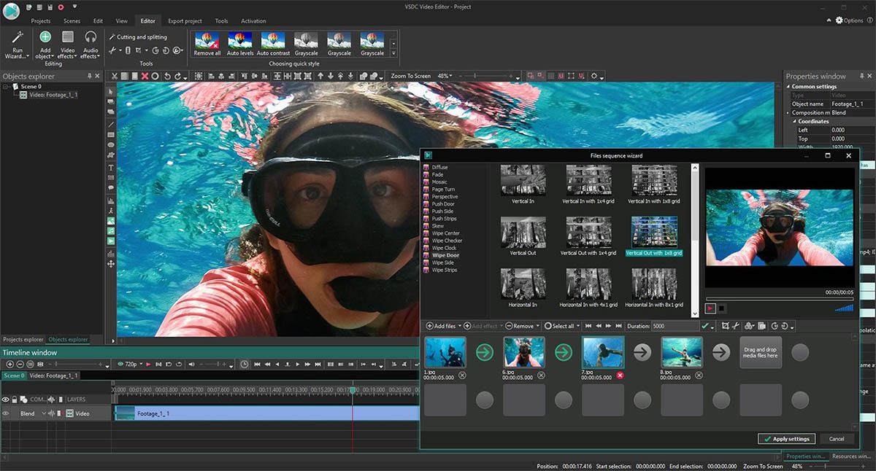
Task: Select the Horizontal In transition thumbnail
Action: (523, 283)
